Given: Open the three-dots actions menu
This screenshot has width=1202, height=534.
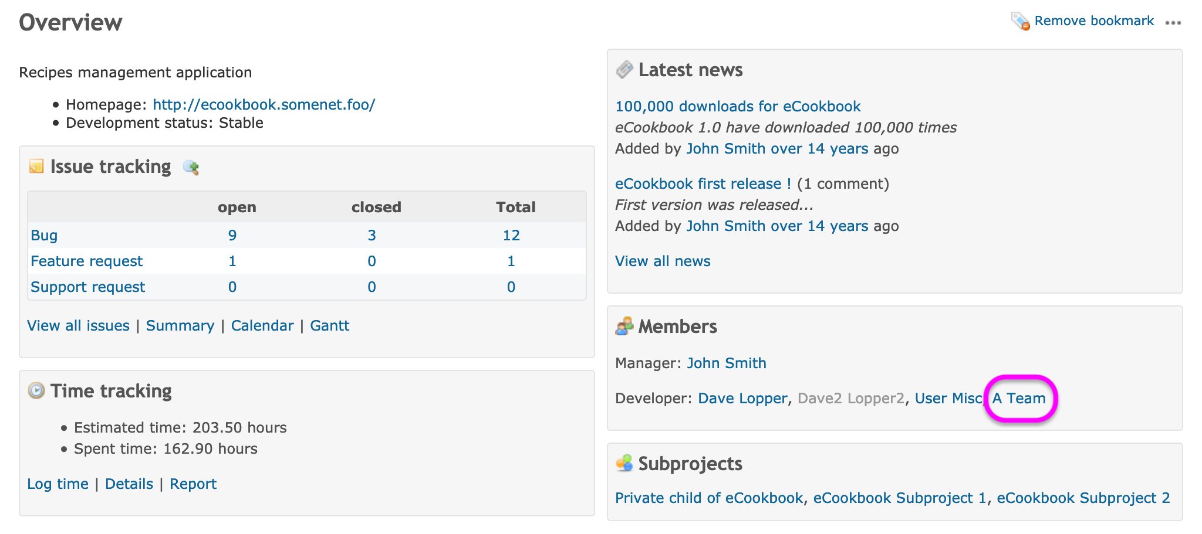Looking at the screenshot, I should [1173, 23].
